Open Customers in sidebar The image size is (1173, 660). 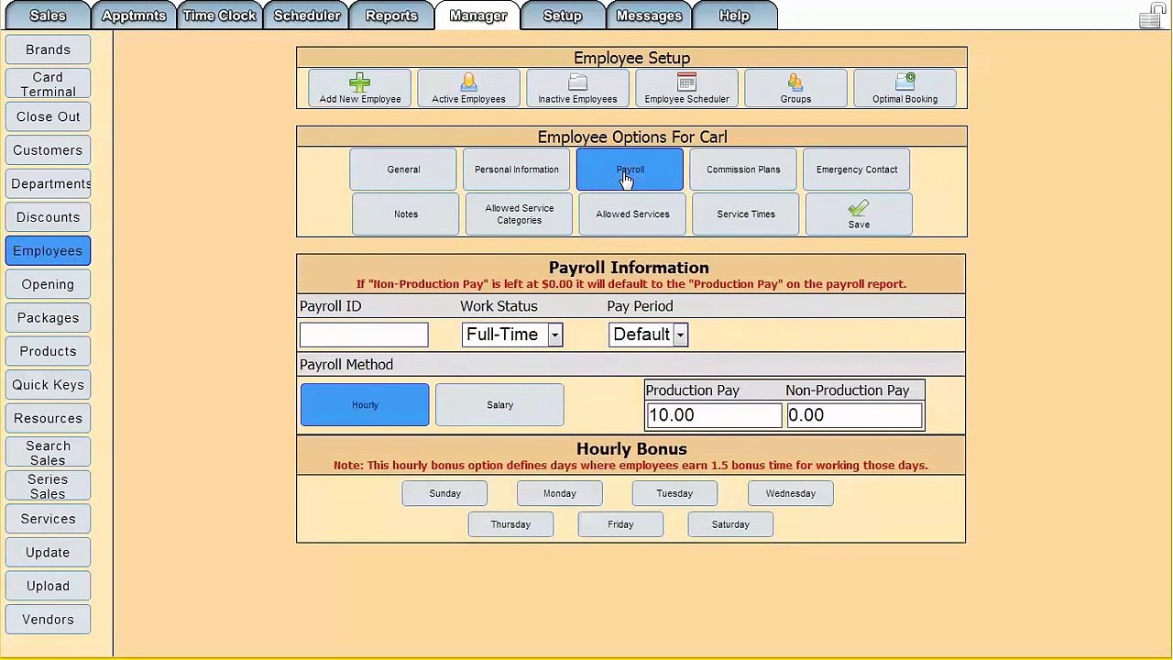48,151
